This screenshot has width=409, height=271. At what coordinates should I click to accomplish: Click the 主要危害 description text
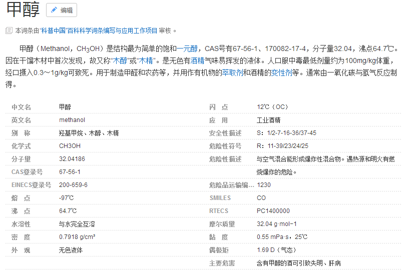coord(305,263)
